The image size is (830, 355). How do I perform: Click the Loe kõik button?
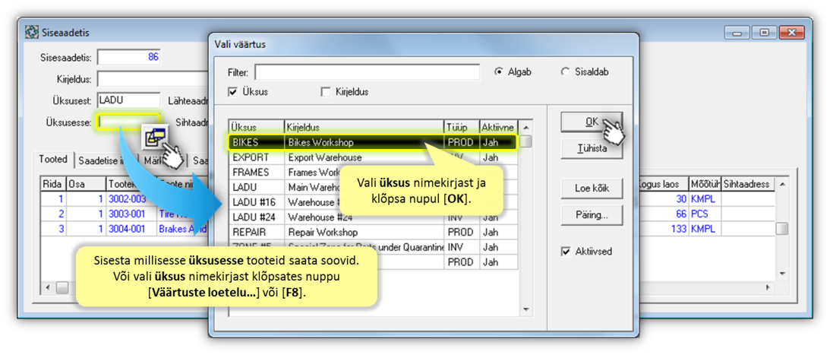[x=592, y=188]
